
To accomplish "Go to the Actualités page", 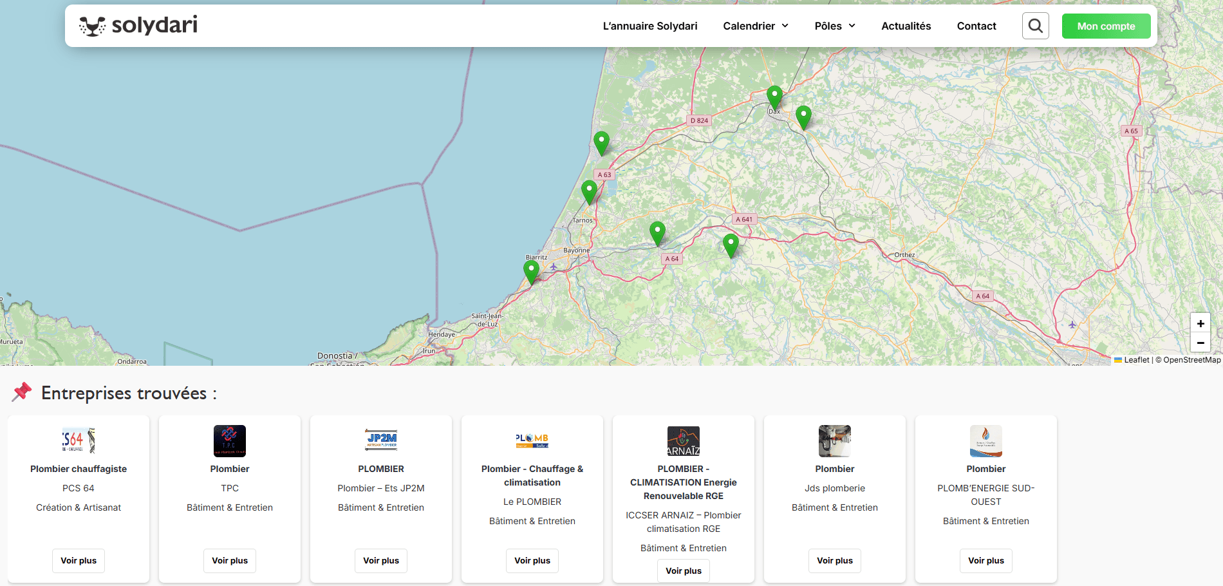I will click(x=906, y=26).
